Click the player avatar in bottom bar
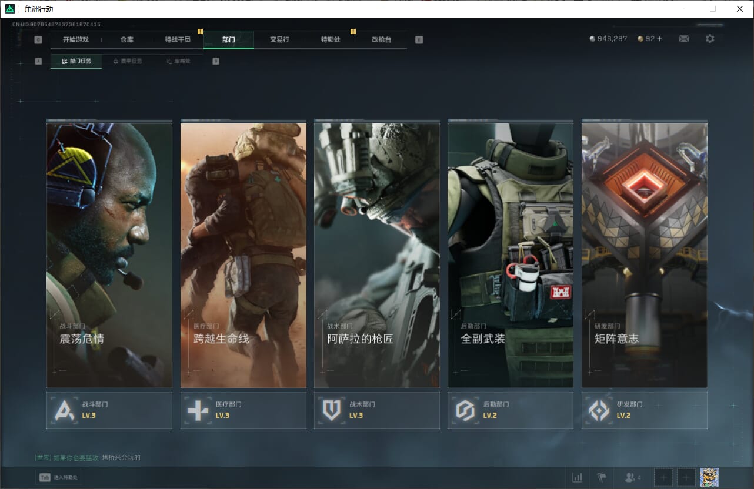The height and width of the screenshot is (489, 754). click(709, 477)
